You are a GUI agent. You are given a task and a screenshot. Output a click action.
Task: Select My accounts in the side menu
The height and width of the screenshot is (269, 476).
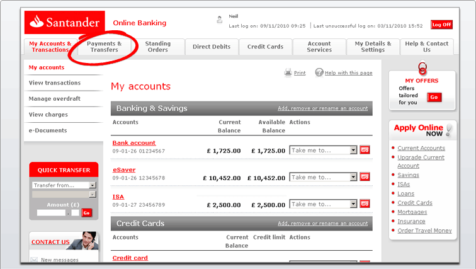[x=47, y=67]
